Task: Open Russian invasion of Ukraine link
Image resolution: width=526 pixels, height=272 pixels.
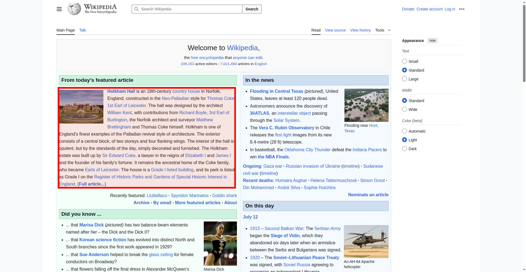Action: pos(313,166)
